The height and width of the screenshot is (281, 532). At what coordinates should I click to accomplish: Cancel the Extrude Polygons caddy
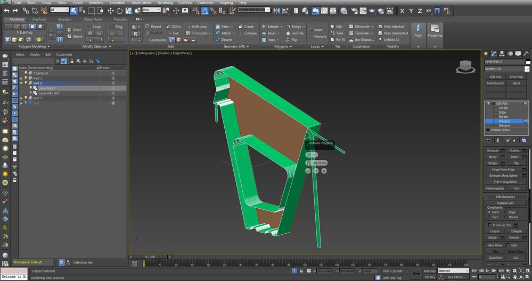[x=324, y=171]
